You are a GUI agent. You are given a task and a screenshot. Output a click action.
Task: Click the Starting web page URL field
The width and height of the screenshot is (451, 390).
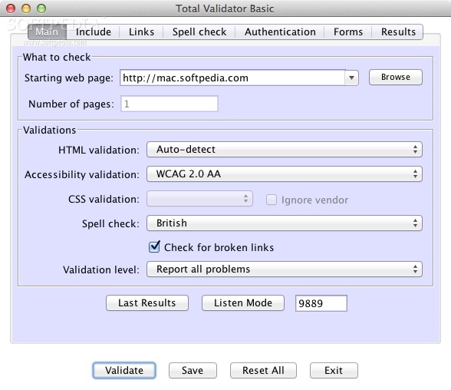coord(232,78)
